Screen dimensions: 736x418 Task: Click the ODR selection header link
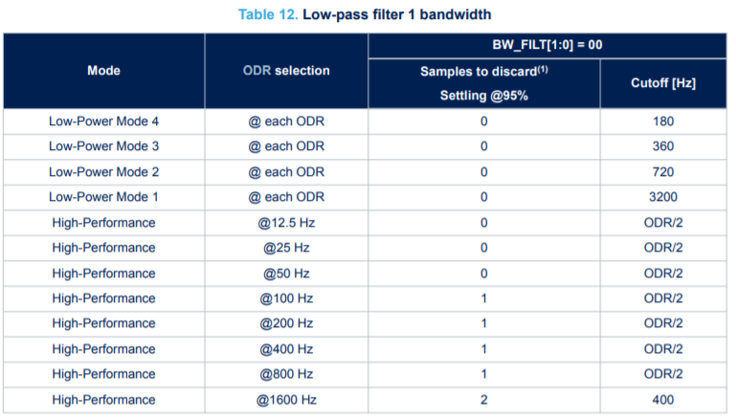click(x=256, y=71)
